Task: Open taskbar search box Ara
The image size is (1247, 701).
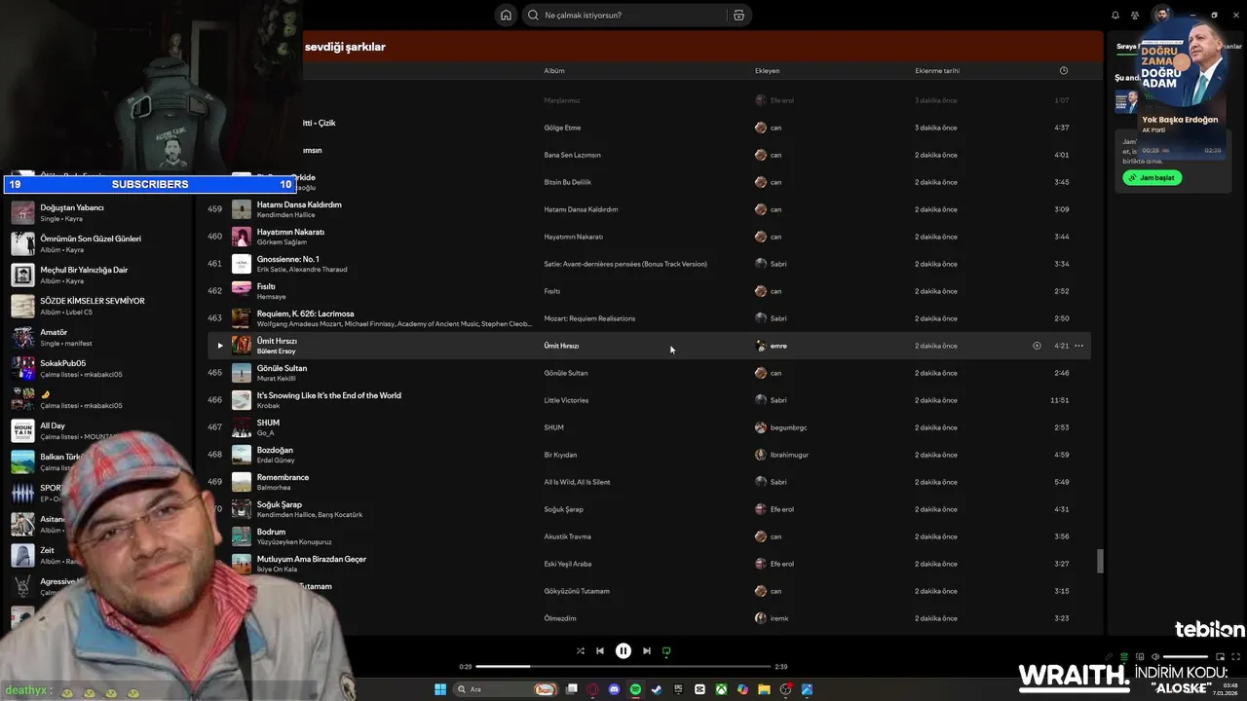Action: point(507,689)
